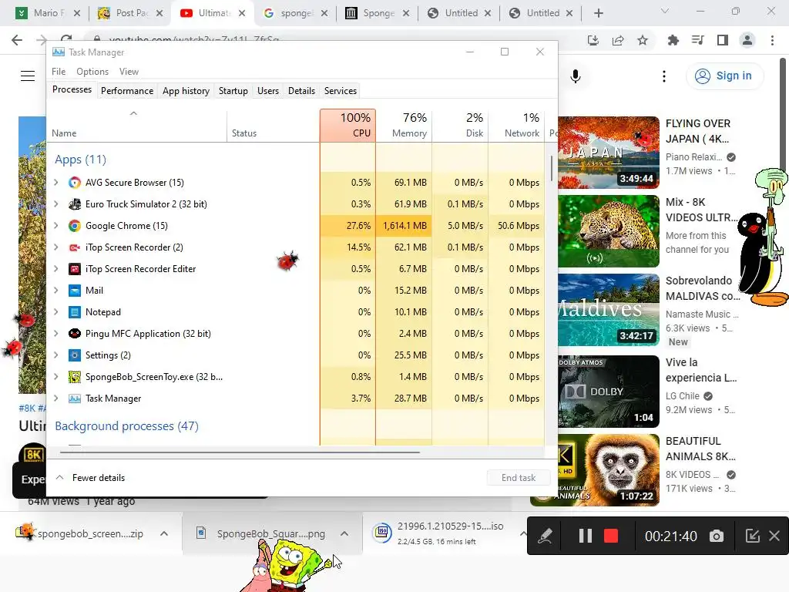Open the Services tab

(x=340, y=91)
